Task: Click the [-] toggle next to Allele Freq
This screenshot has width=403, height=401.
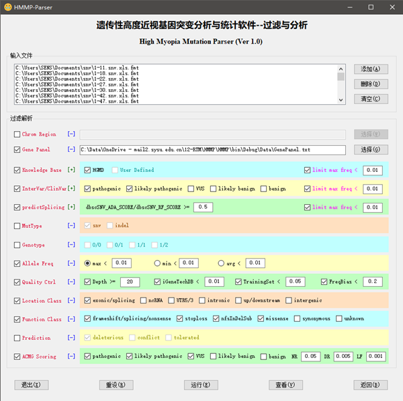Action: (71, 263)
